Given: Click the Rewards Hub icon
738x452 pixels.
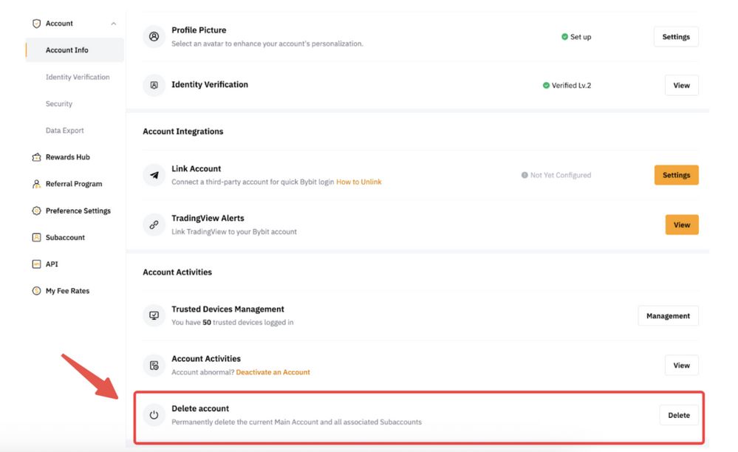Looking at the screenshot, I should tap(36, 157).
